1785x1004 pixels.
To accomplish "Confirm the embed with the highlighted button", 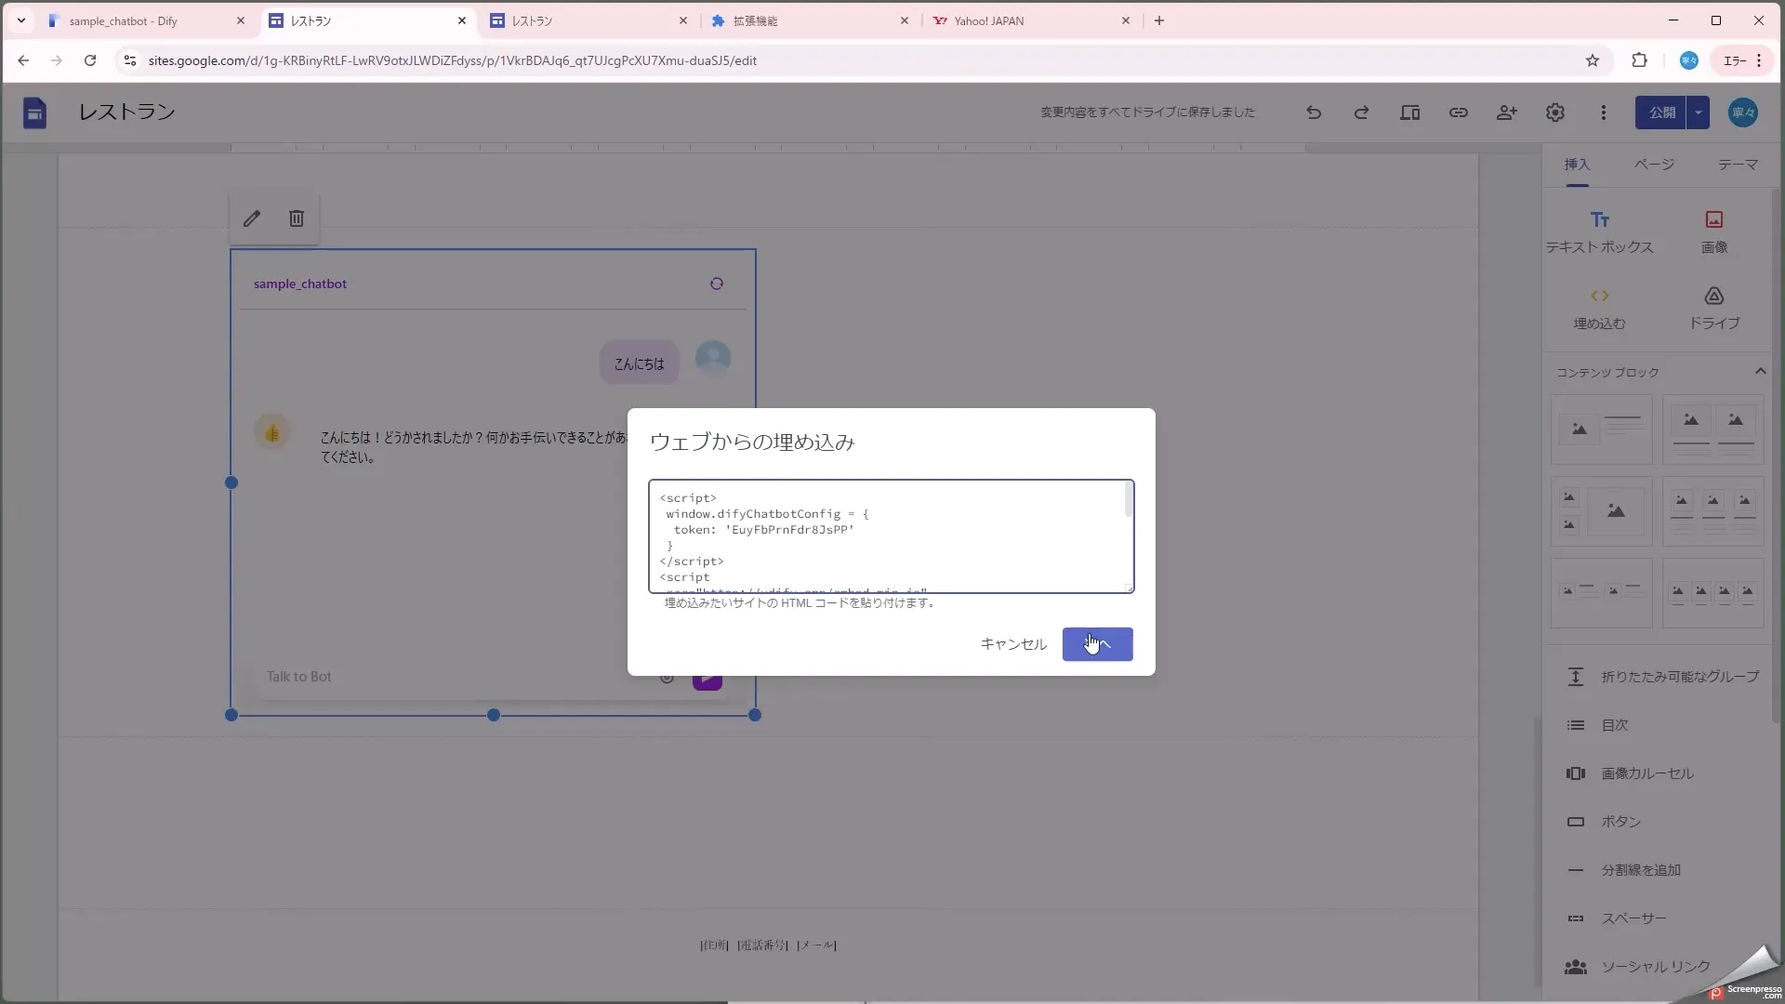I will [1097, 644].
